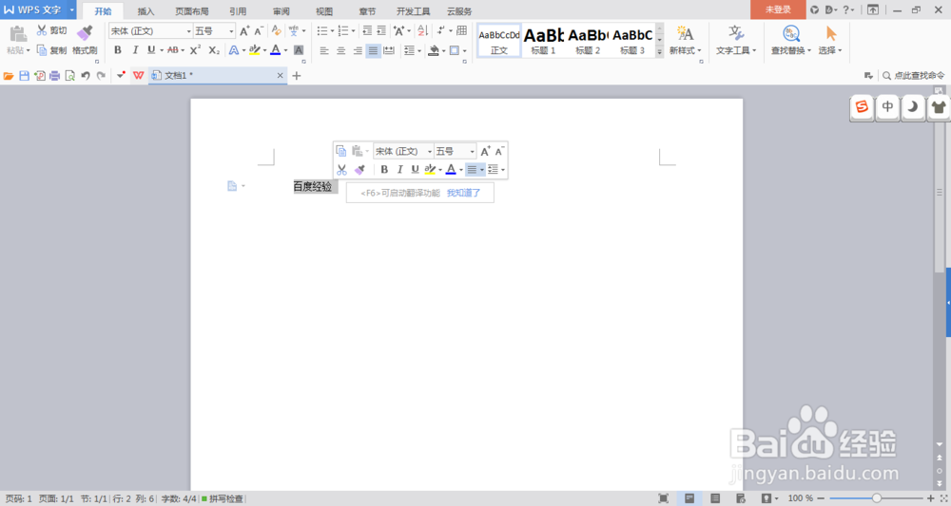Expand the styles gallery

(659, 52)
